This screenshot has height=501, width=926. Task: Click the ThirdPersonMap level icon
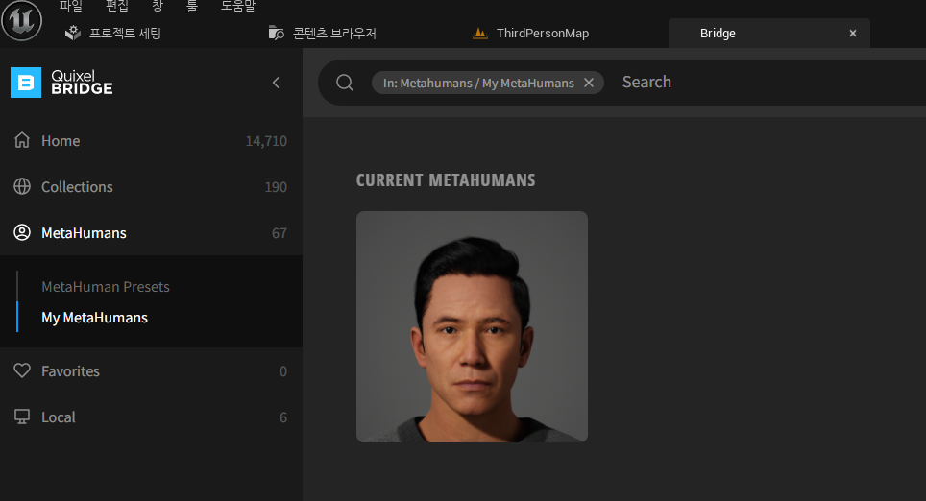480,33
